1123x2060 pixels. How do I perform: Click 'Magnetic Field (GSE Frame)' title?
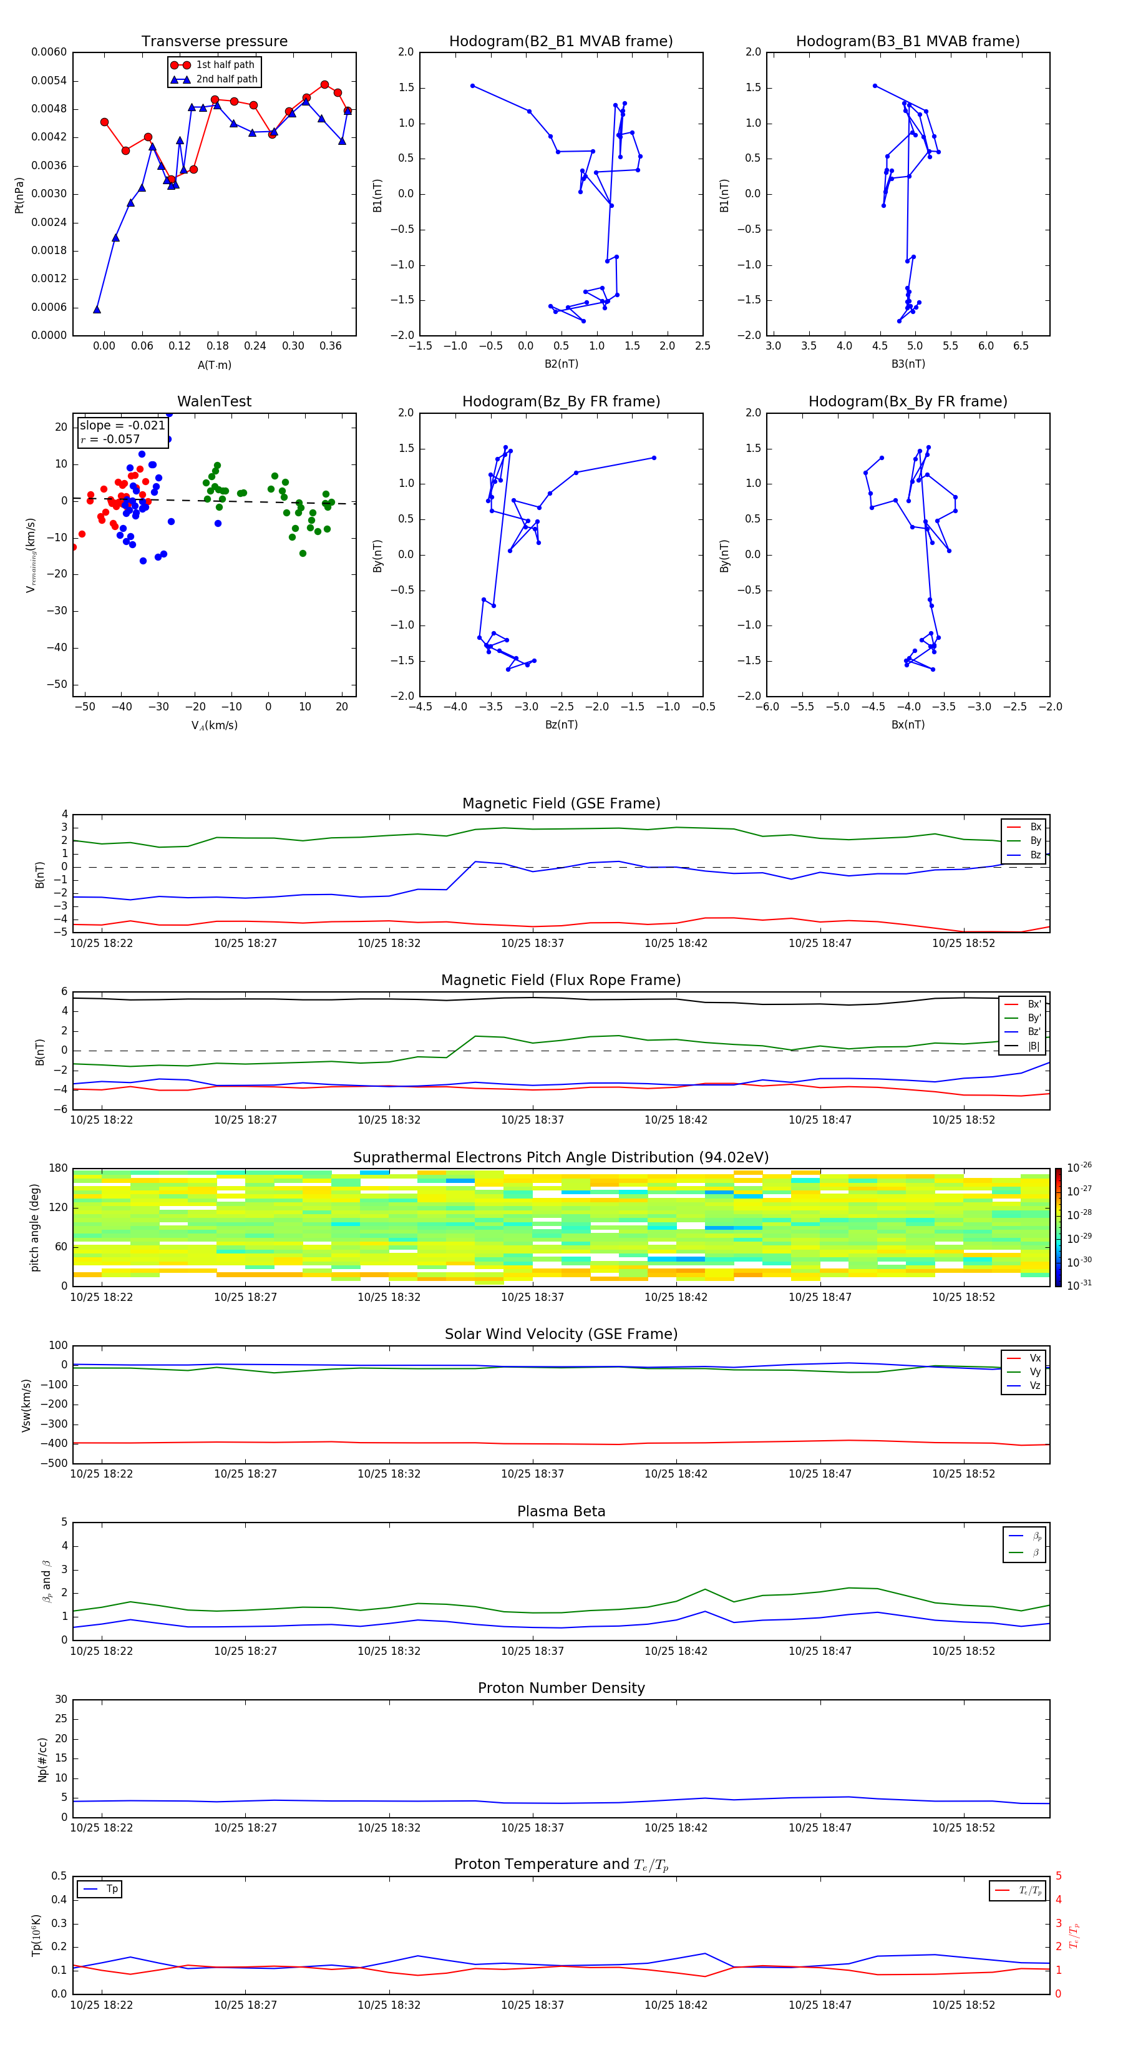point(561,803)
